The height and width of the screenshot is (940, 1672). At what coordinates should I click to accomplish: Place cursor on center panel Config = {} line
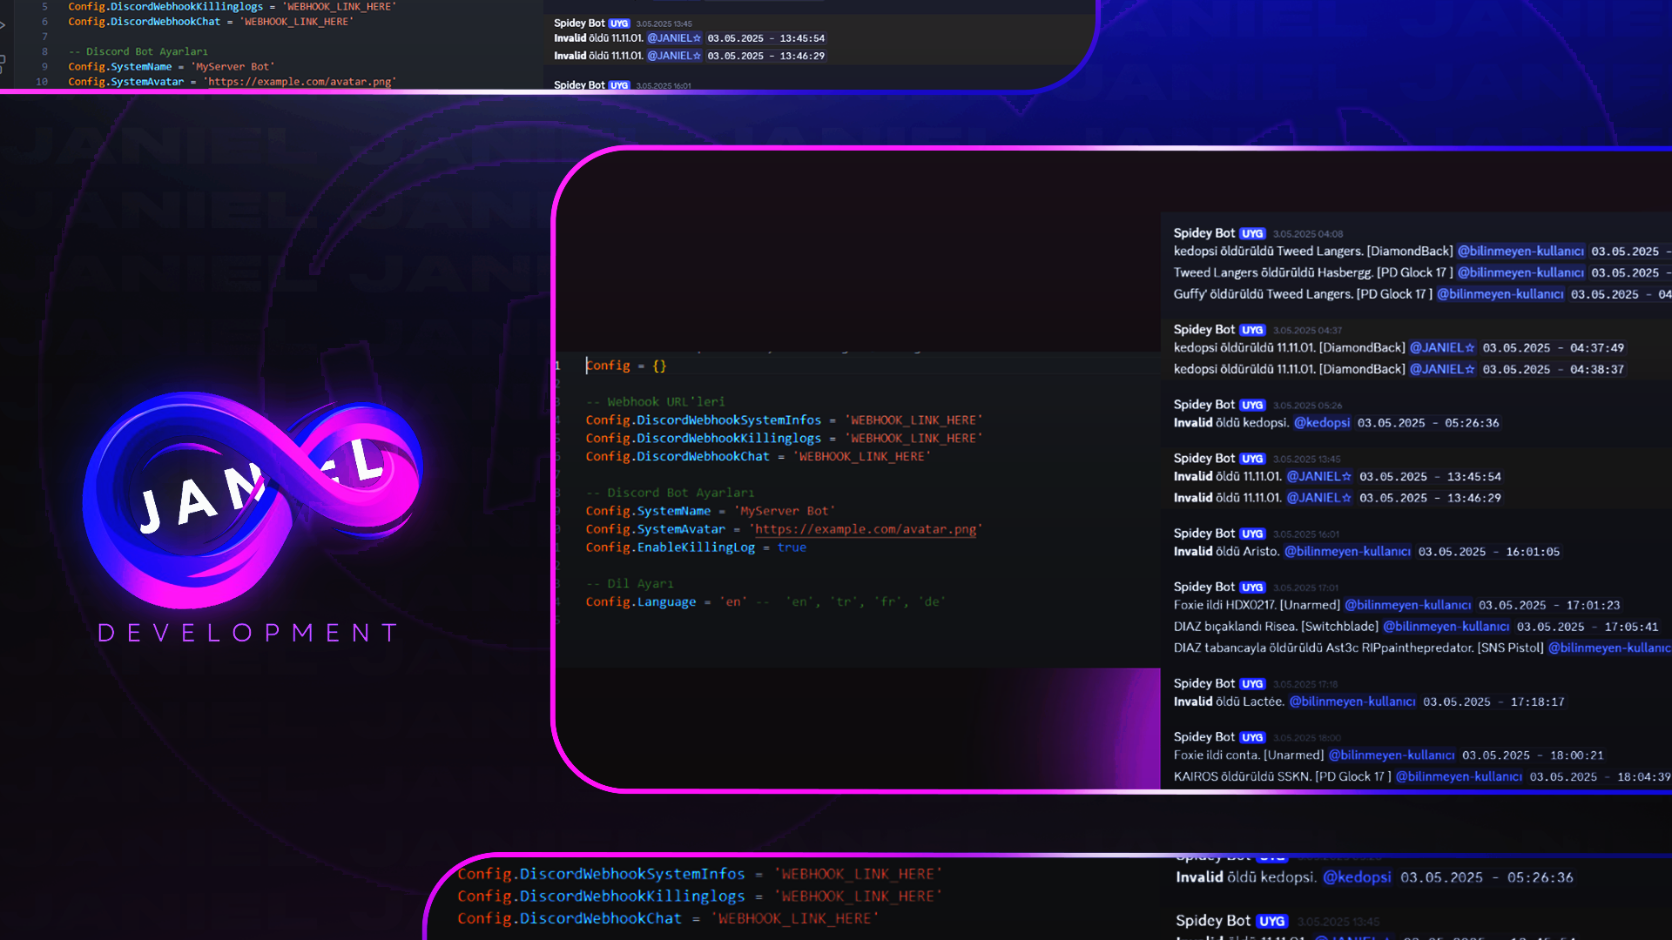click(x=625, y=366)
